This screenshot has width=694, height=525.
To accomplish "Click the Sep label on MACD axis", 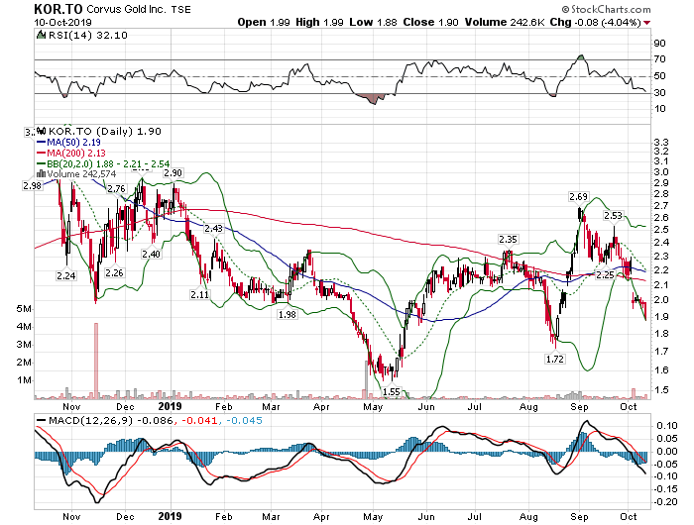I will pos(579,517).
